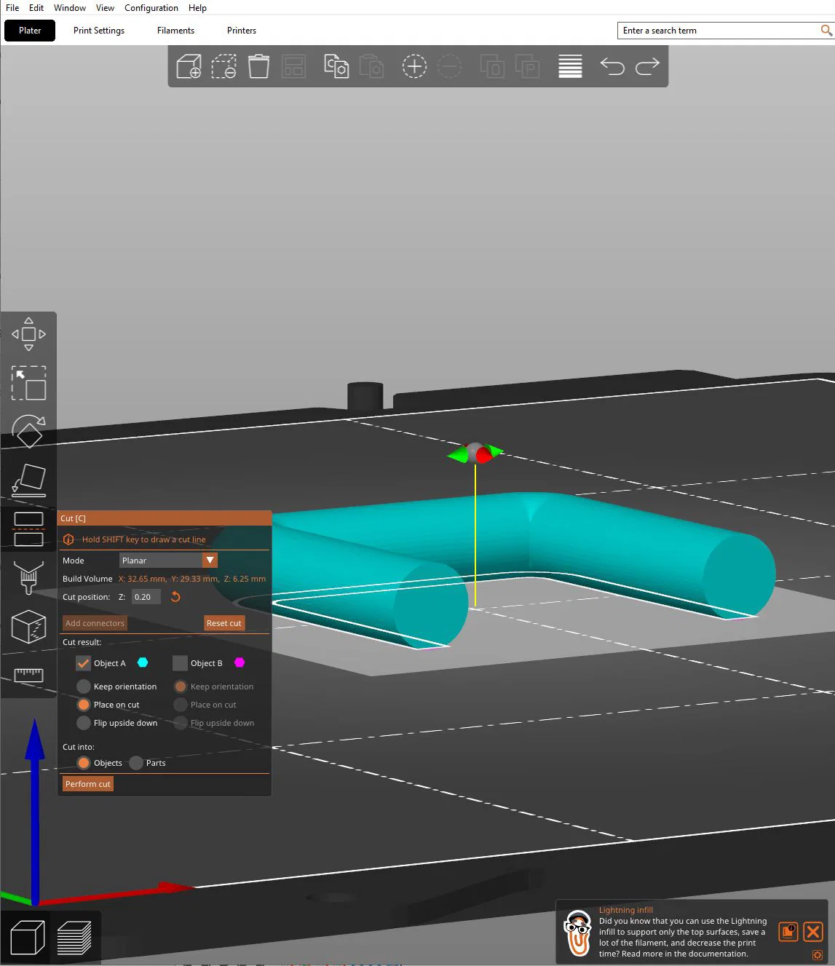This screenshot has height=966, width=835.
Task: Click the reset cut position arrow
Action: [x=175, y=597]
